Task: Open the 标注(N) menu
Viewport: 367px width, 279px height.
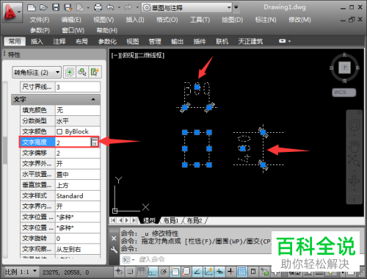Action: 266,20
